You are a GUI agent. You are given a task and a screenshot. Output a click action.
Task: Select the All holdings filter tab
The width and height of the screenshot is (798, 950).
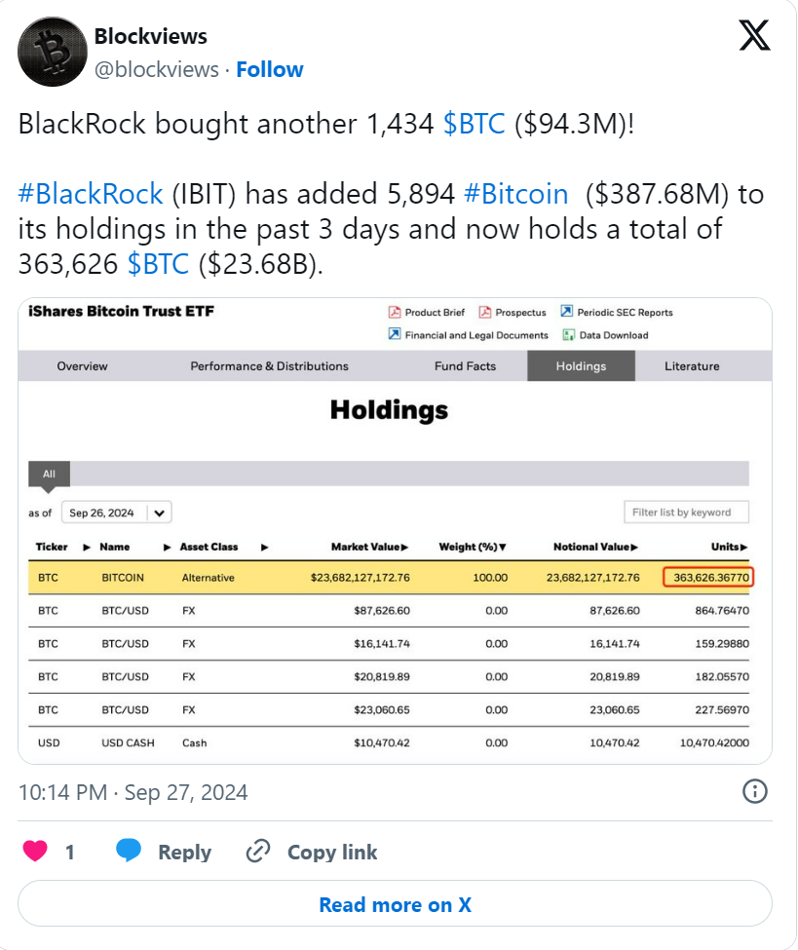pyautogui.click(x=49, y=474)
